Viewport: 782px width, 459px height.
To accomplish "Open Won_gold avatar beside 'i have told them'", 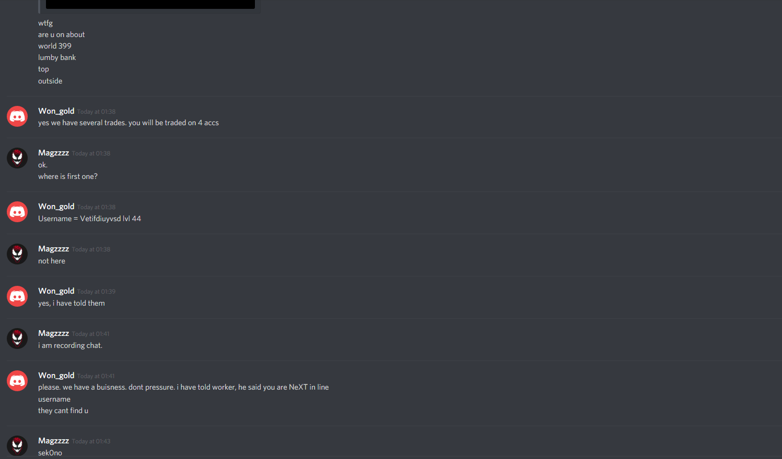I will tap(17, 296).
